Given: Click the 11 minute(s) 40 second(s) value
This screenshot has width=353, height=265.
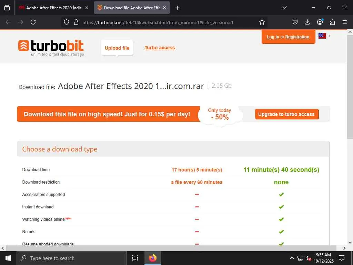Looking at the screenshot, I should click(x=281, y=170).
